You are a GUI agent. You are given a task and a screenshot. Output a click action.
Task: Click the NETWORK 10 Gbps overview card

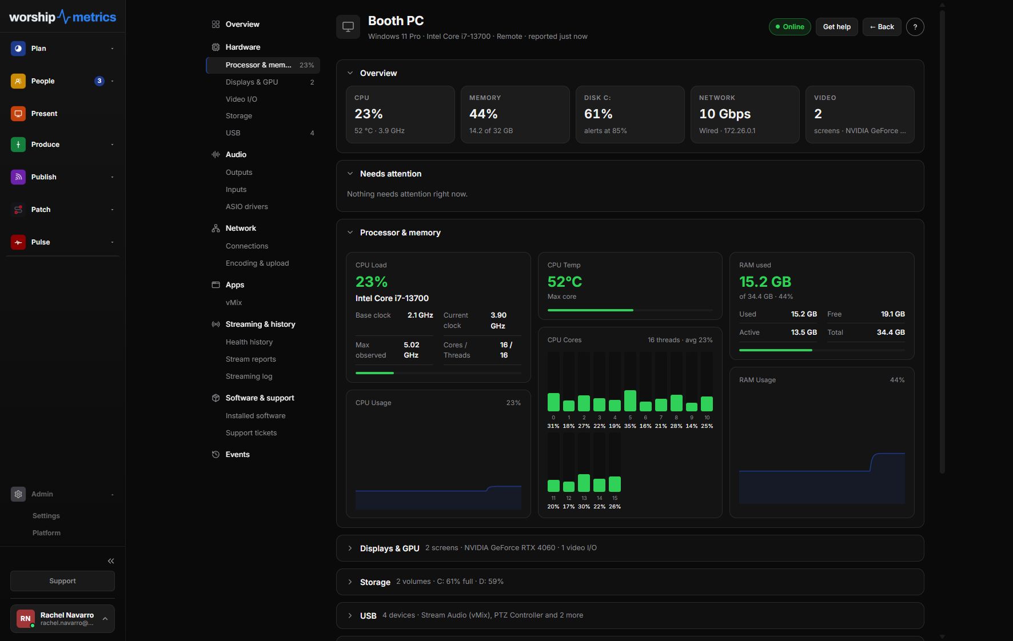tap(745, 114)
